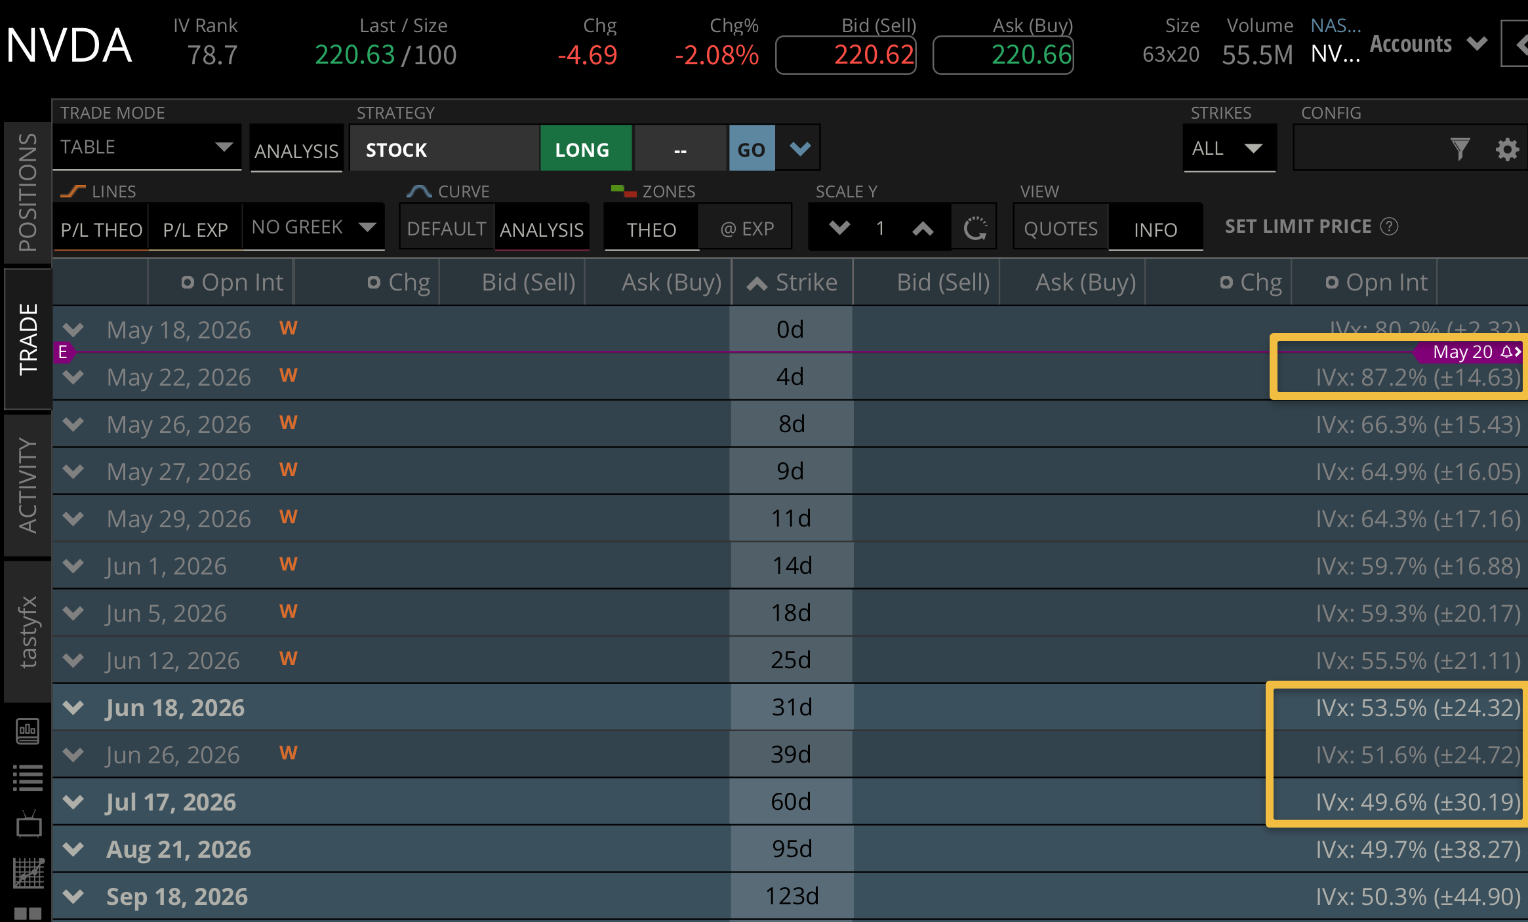Open the TV video feed icon
1528x922 pixels.
[x=28, y=824]
